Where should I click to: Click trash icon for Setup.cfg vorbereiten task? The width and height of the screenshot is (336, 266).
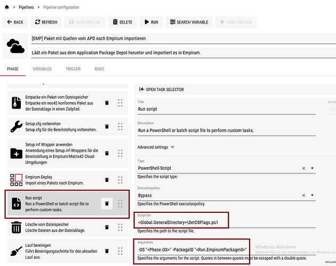coord(107,127)
